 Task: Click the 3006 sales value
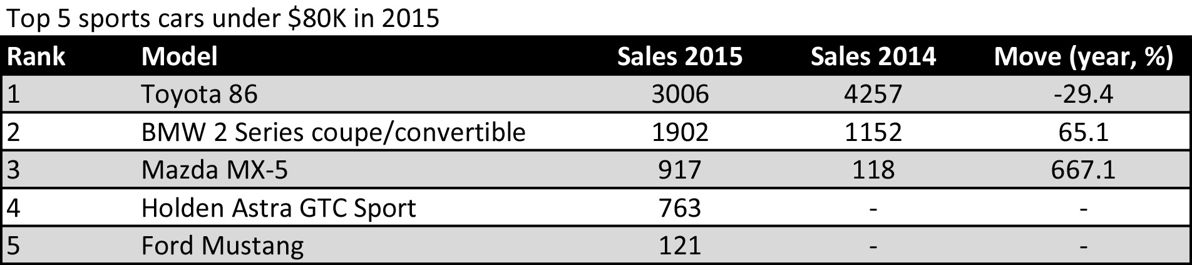pyautogui.click(x=680, y=95)
